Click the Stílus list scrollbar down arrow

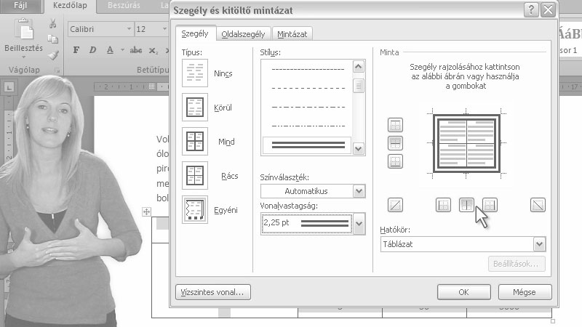click(x=358, y=148)
